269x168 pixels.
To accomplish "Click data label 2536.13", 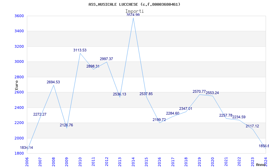I will click(119, 94).
